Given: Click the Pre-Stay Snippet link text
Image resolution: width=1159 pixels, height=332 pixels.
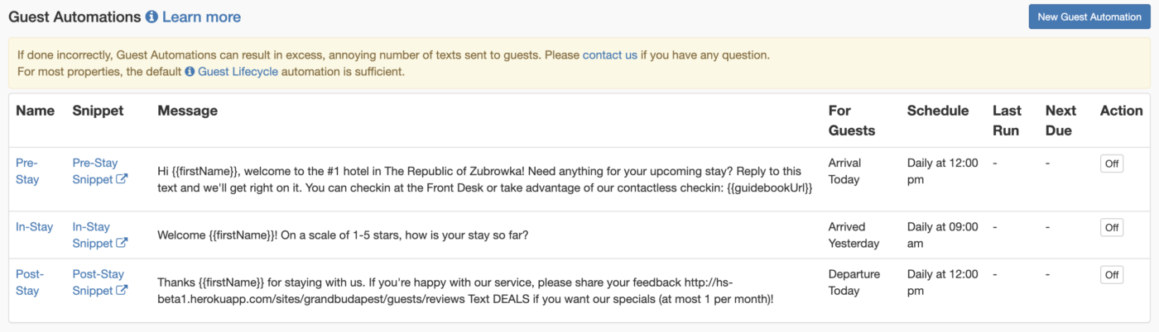Looking at the screenshot, I should click(x=95, y=171).
